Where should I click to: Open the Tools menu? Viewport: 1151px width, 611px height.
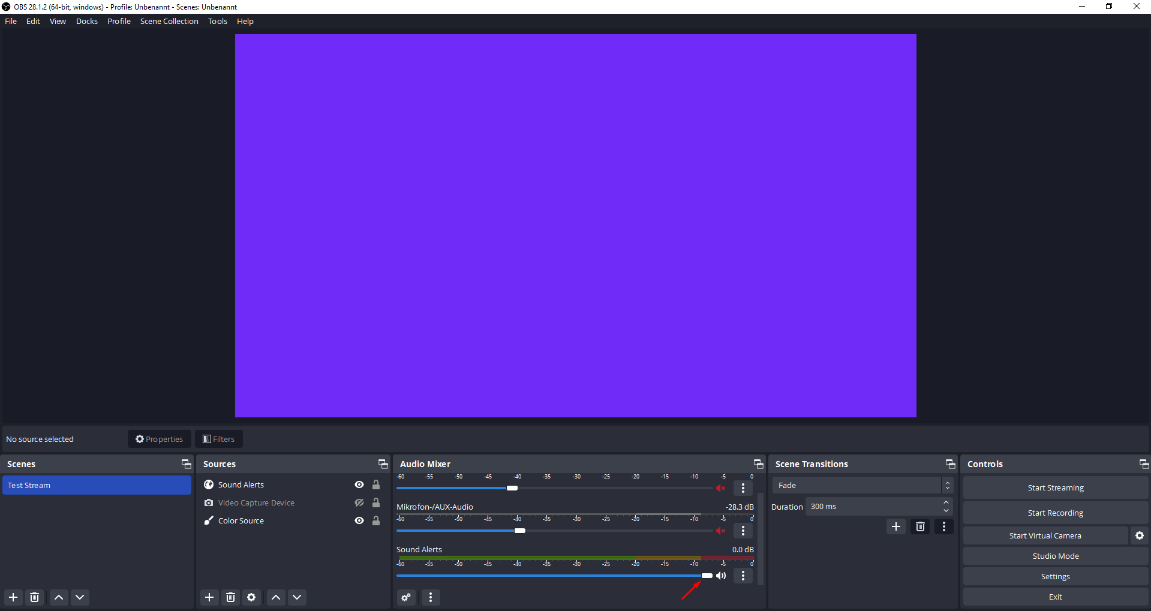218,21
